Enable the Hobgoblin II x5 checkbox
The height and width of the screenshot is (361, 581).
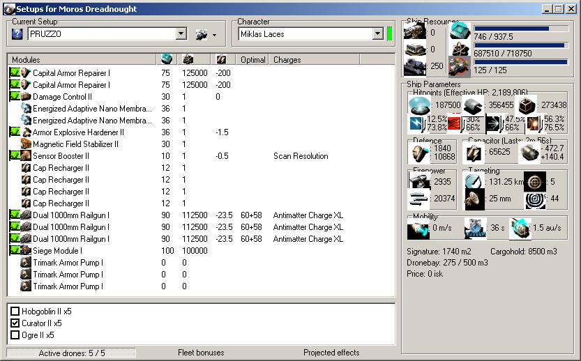[15, 311]
